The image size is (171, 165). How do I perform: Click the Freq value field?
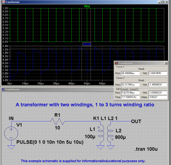click(x=130, y=97)
